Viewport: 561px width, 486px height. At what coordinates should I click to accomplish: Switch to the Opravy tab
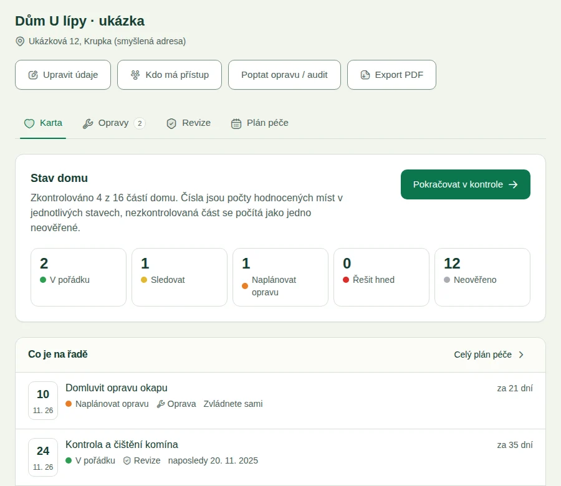click(114, 123)
